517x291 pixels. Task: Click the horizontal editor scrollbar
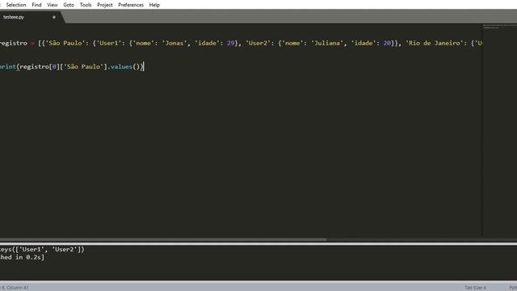tap(163, 239)
